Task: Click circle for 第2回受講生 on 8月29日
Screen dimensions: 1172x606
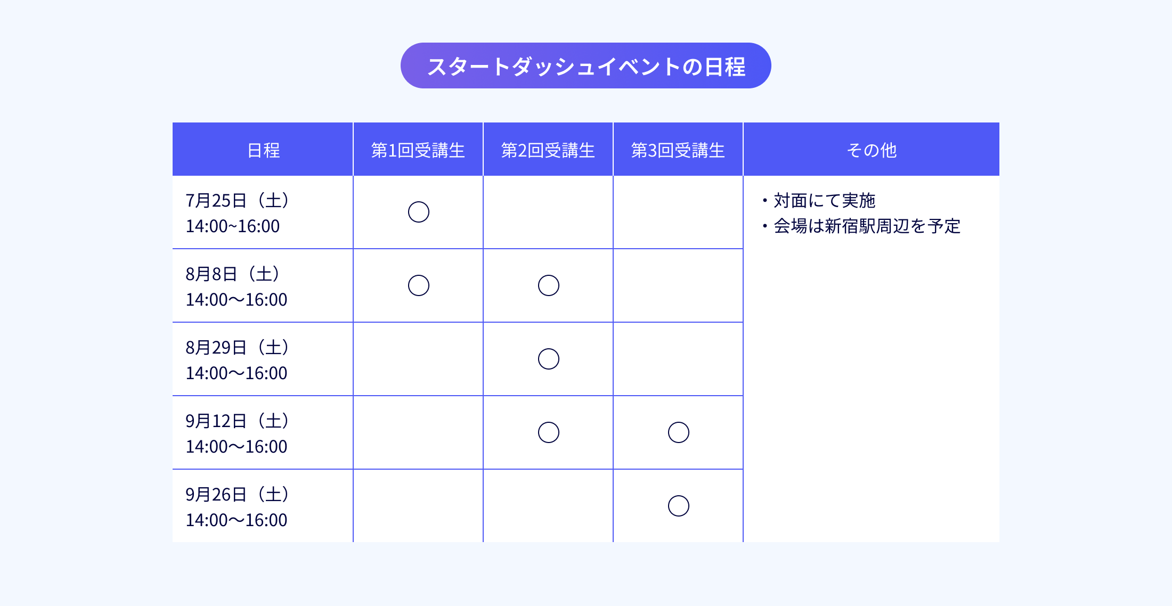Action: (x=549, y=359)
